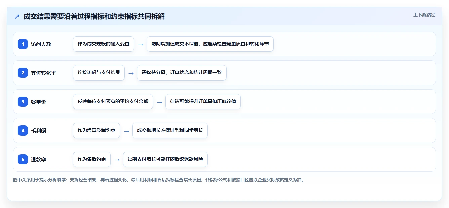The image size is (449, 208).
Task: Click the 访问增加但成交不增时 box
Action: point(210,44)
